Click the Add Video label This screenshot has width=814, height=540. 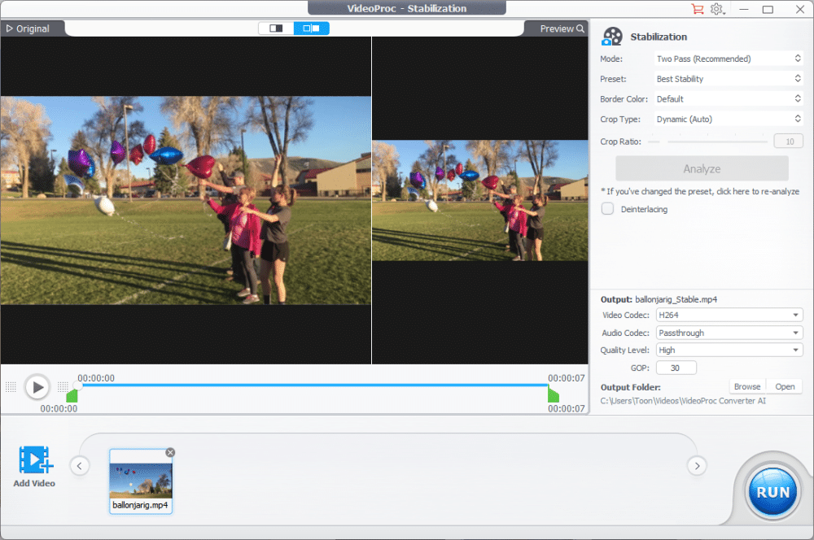tap(34, 483)
